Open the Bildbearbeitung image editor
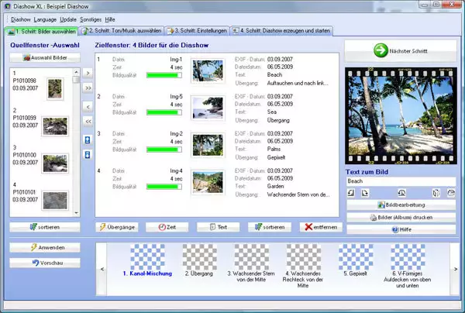Screen dimensions: 465x313 click(401, 205)
